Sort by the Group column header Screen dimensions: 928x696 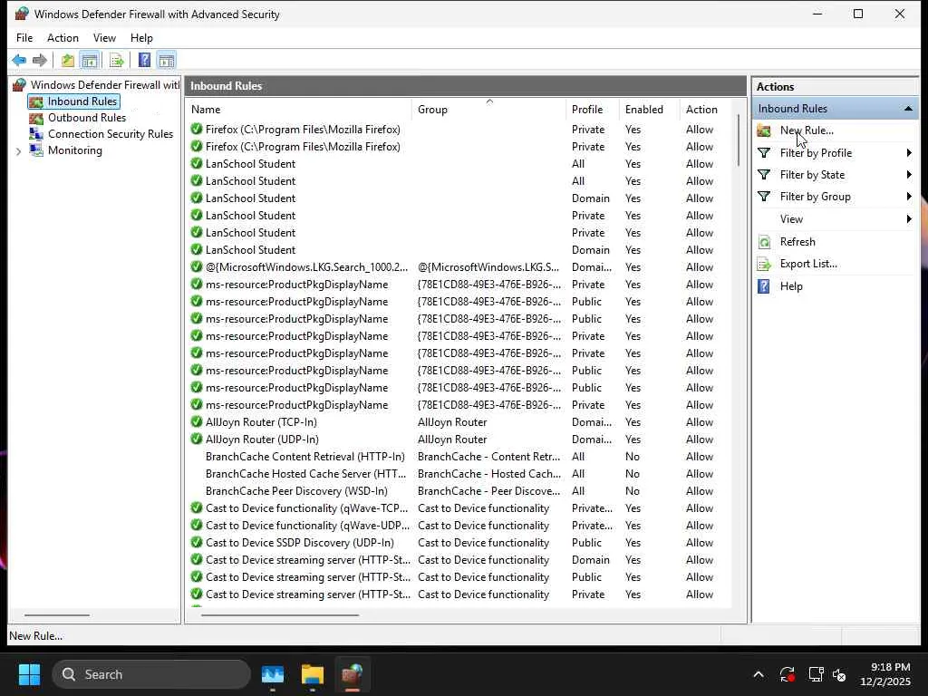pos(488,110)
